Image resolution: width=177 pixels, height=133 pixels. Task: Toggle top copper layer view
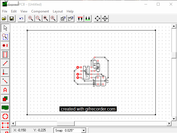(80, 19)
